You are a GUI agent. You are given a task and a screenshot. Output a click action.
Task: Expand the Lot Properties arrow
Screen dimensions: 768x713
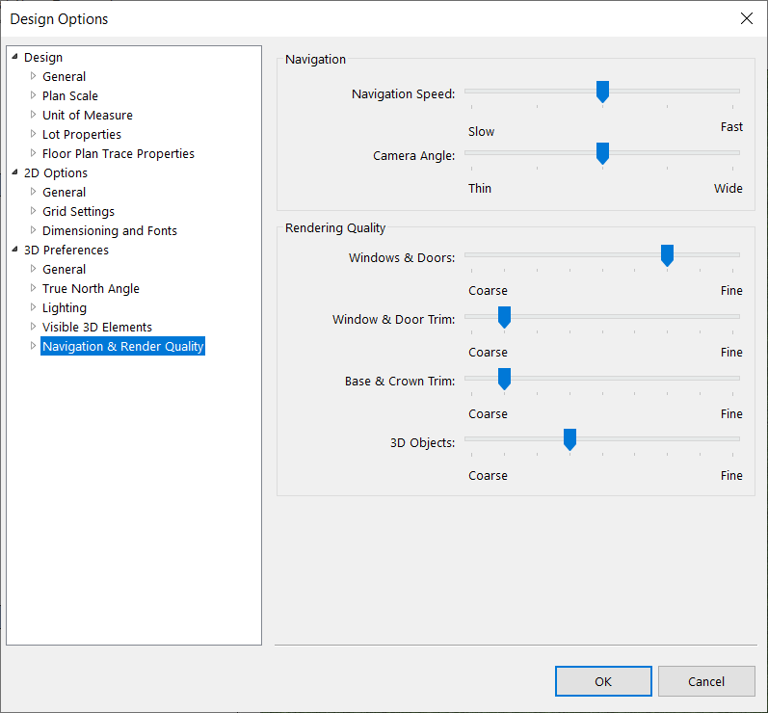pyautogui.click(x=34, y=134)
